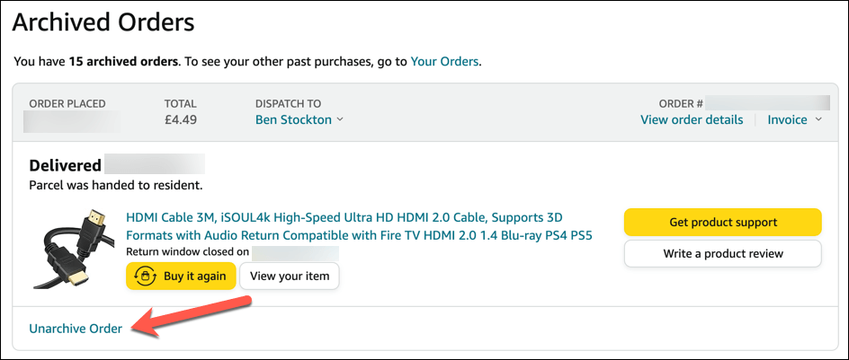Click Write a product review
849x360 pixels.
(722, 253)
